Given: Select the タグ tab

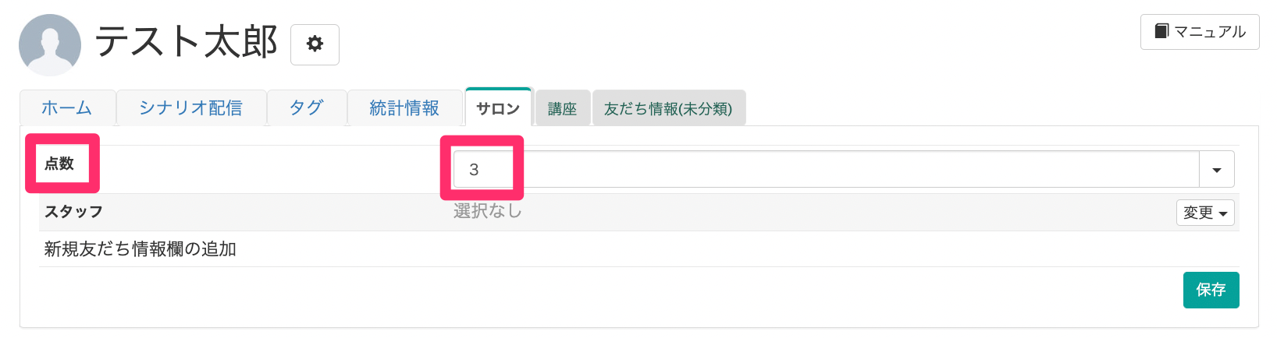Looking at the screenshot, I should [x=306, y=108].
